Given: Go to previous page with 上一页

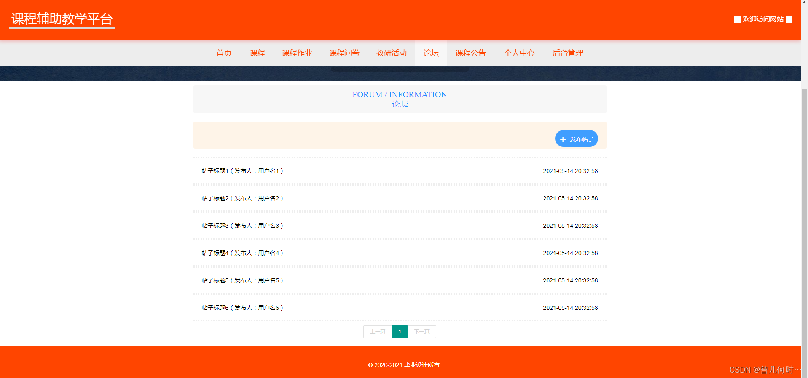Looking at the screenshot, I should tap(378, 332).
